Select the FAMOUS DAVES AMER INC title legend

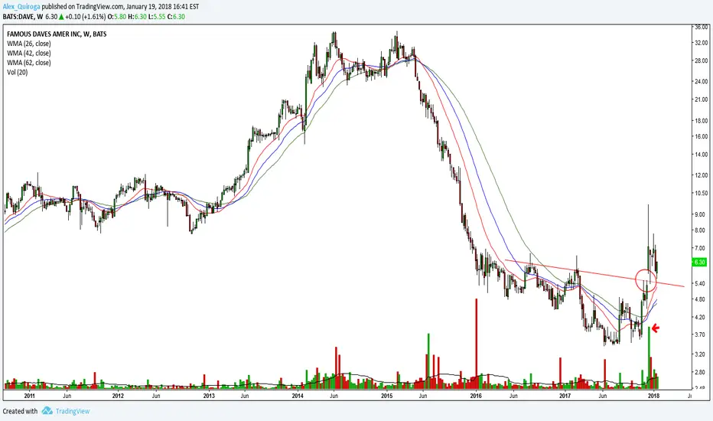[57, 34]
